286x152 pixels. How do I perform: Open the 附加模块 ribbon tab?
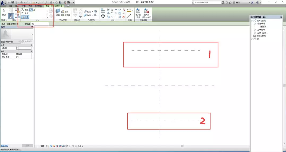click(x=39, y=6)
